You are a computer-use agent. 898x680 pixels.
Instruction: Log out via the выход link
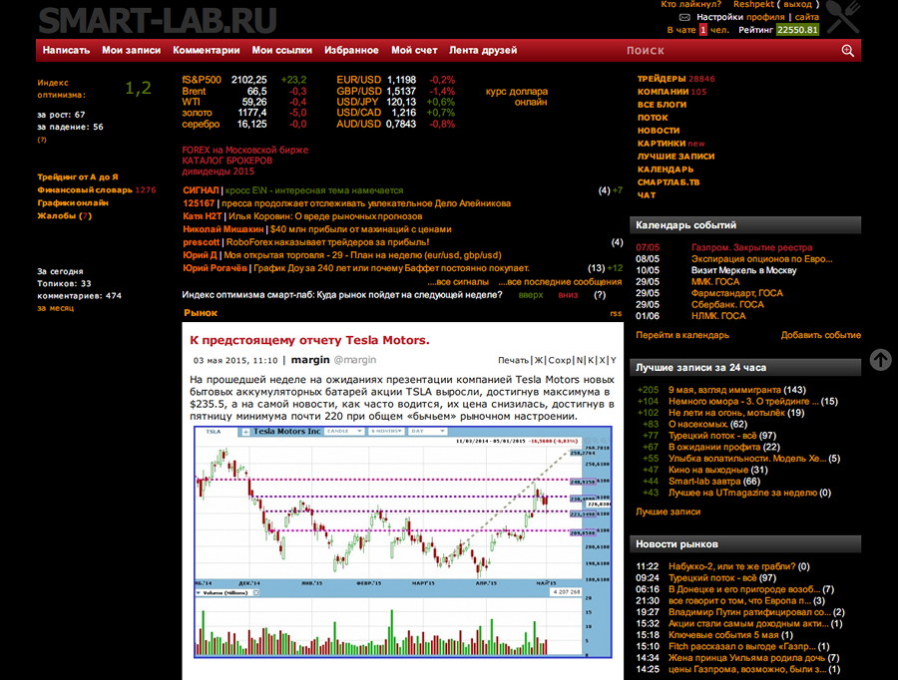tap(798, 5)
